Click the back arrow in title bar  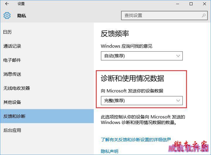[7, 4]
